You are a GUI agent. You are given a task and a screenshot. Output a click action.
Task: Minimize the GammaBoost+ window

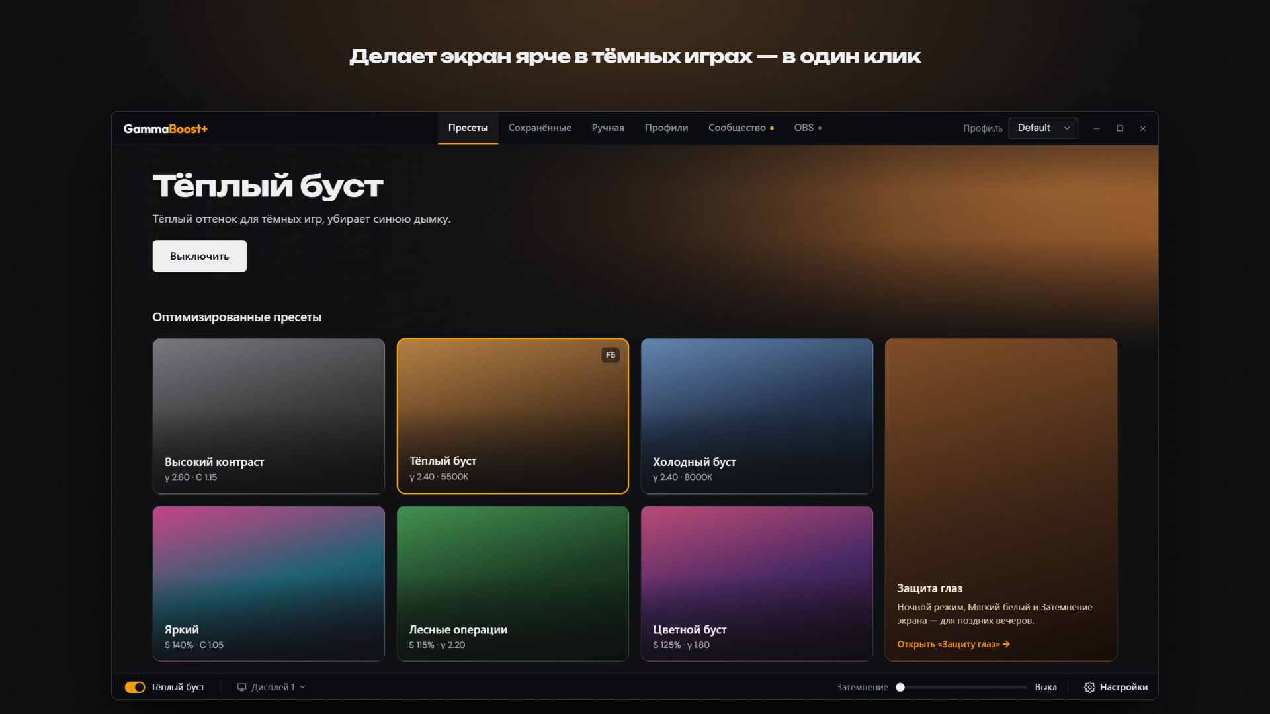pyautogui.click(x=1096, y=128)
